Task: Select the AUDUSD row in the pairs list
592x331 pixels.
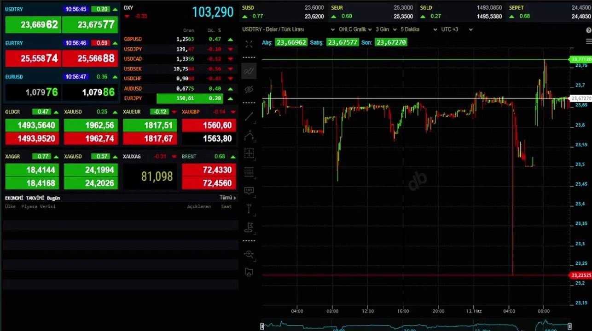Action: pyautogui.click(x=179, y=89)
